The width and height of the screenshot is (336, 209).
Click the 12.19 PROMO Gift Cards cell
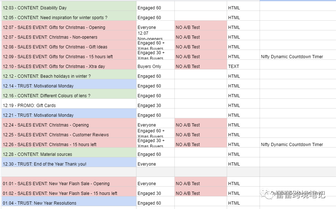click(x=69, y=104)
